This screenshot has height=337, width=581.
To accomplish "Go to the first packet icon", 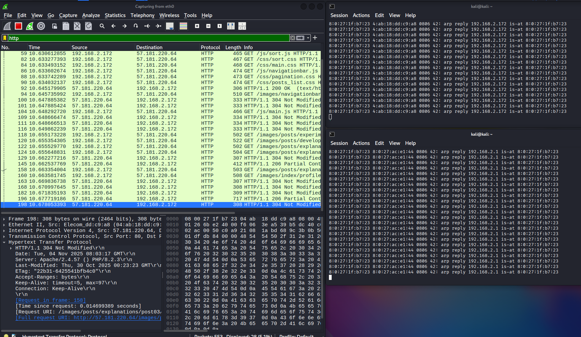I will [x=147, y=26].
